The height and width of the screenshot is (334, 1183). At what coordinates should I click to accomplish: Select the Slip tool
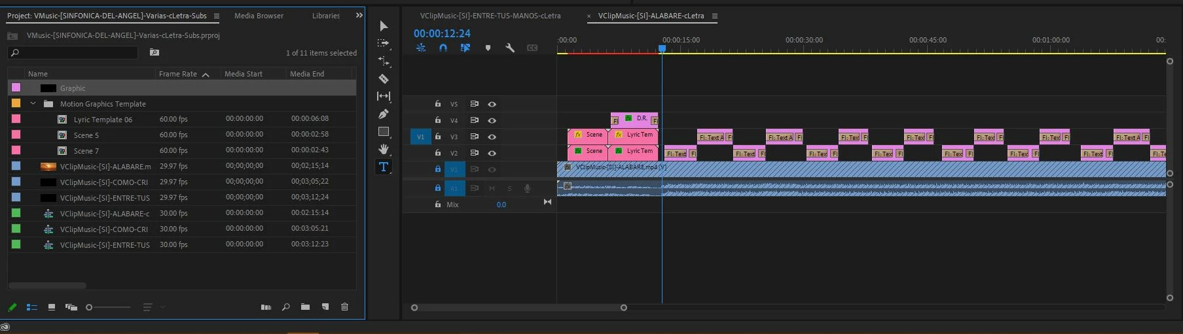point(384,96)
